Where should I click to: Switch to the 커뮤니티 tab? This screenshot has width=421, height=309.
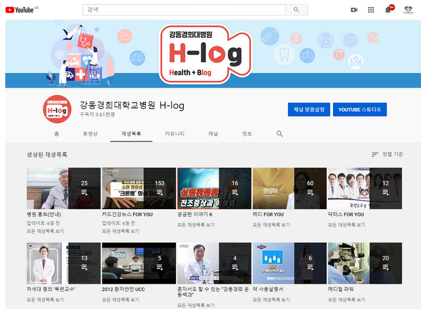[x=175, y=133]
